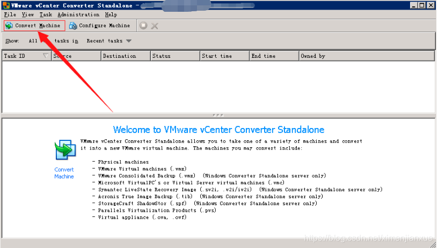Open the Task menu
The height and width of the screenshot is (248, 438).
(x=46, y=14)
